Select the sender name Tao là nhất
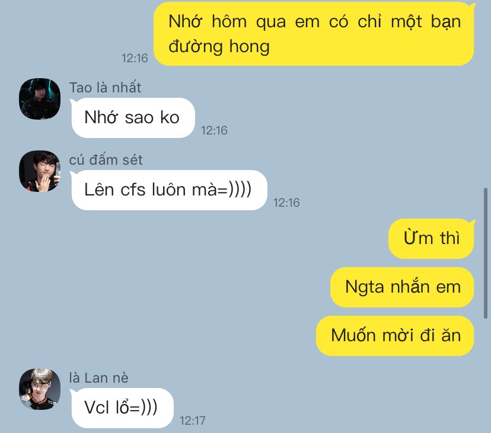491x433 pixels. click(105, 88)
